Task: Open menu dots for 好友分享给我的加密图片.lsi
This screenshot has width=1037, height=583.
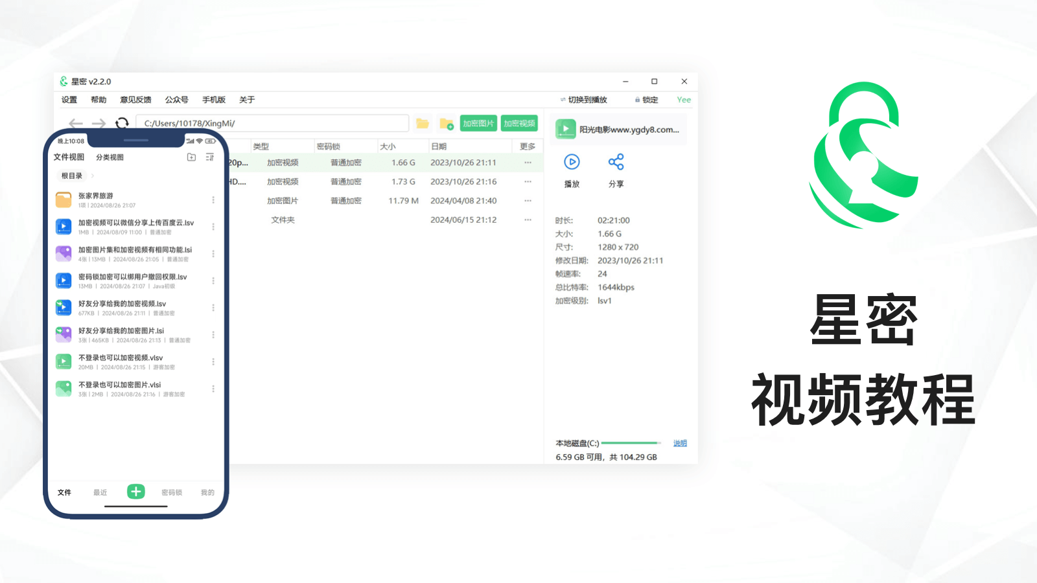Action: click(x=213, y=335)
